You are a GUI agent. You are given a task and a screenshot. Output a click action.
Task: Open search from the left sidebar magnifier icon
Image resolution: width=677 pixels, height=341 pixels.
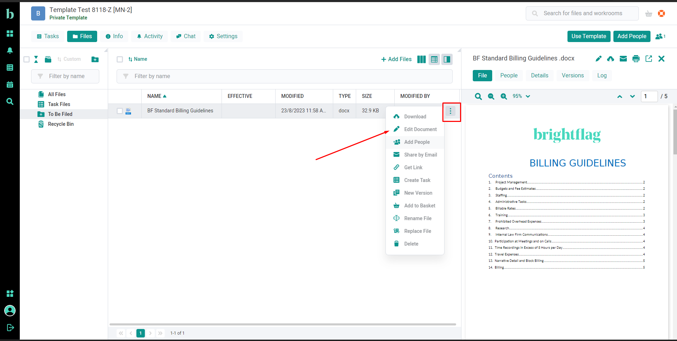click(10, 101)
